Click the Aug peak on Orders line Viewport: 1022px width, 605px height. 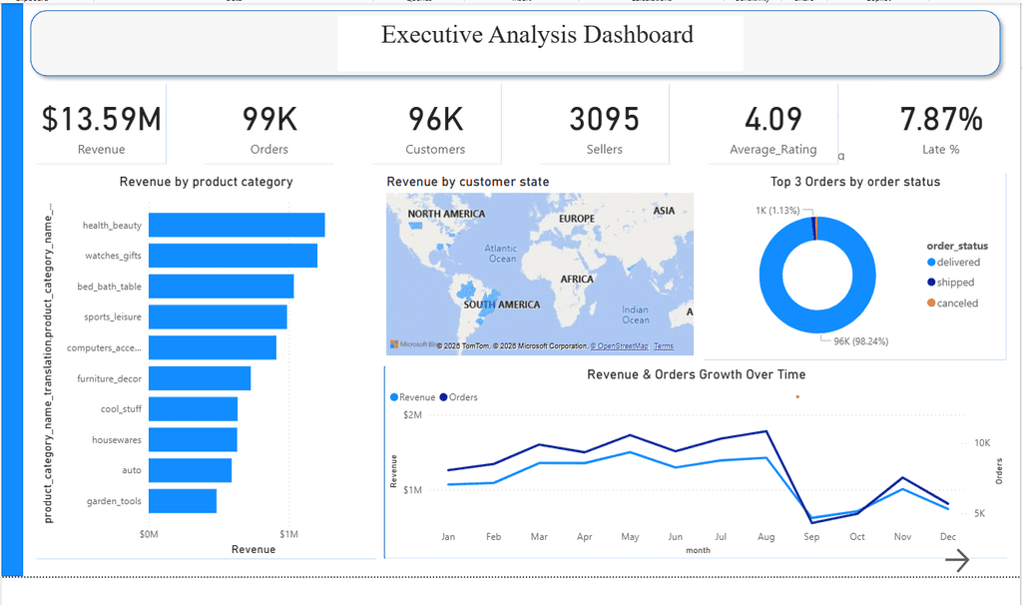tap(766, 431)
